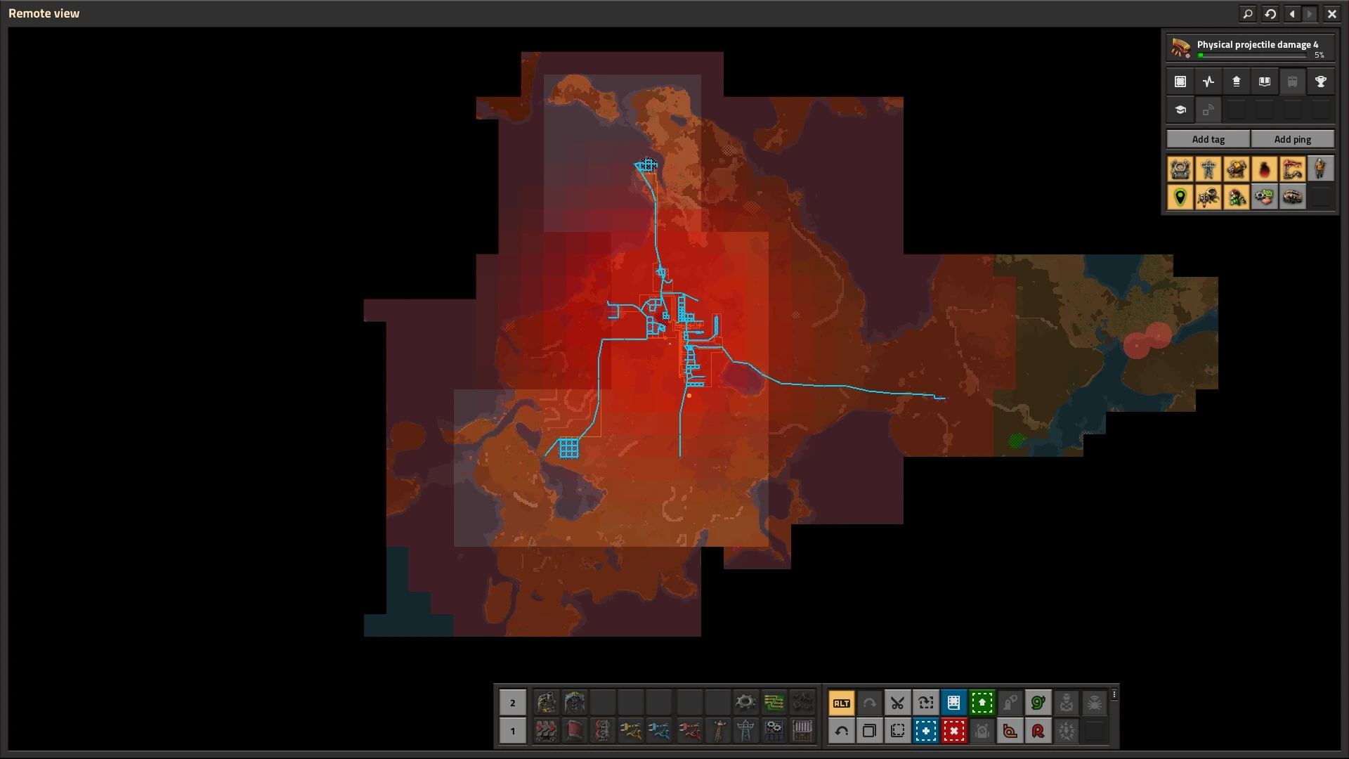This screenshot has height=759, width=1349.
Task: Open the achievements trophy button
Action: [x=1321, y=82]
